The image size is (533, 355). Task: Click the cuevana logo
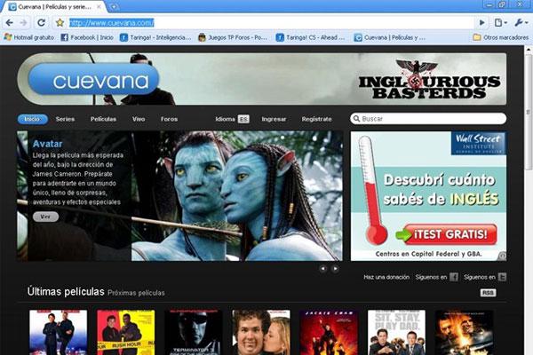[93, 79]
